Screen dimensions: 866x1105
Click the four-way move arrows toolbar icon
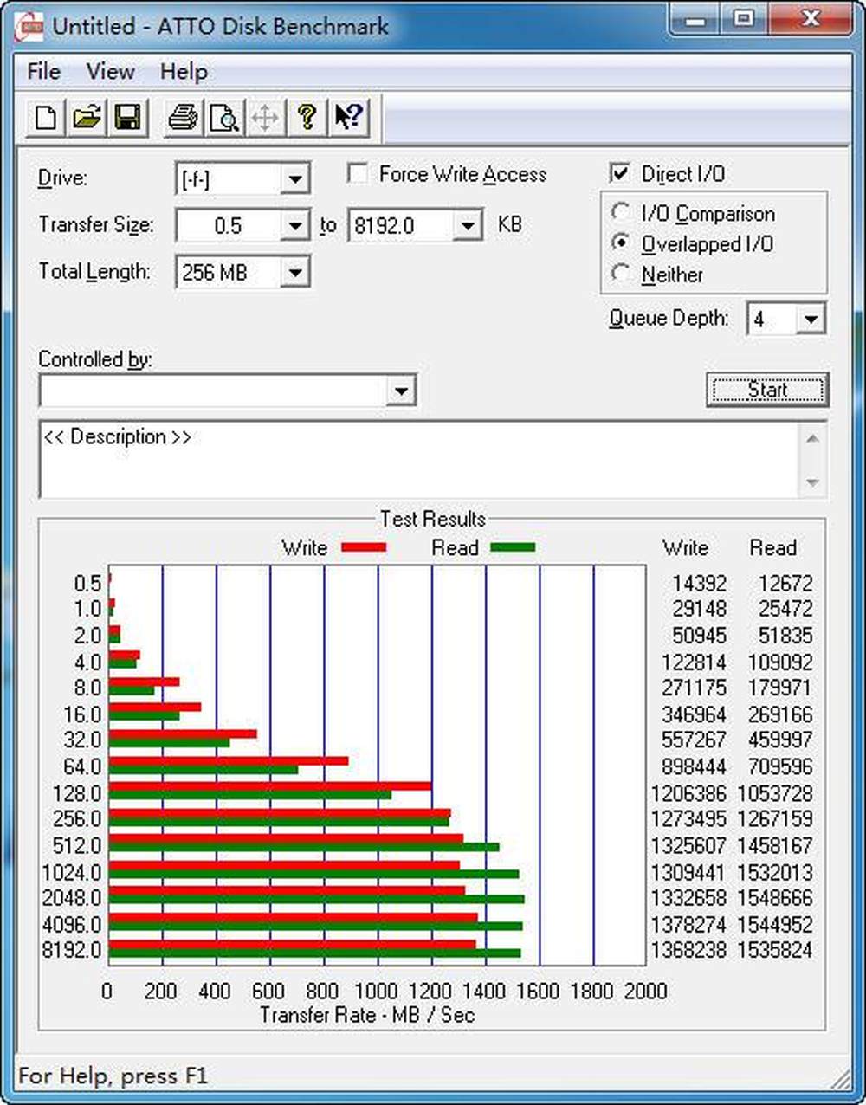pos(265,117)
